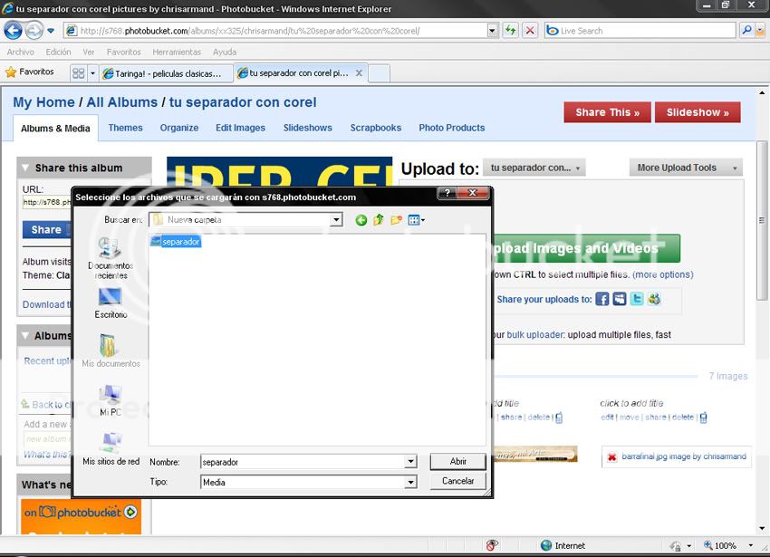Expand the Tipo file type dropdown arrow
Image resolution: width=770 pixels, height=557 pixels.
coord(410,483)
